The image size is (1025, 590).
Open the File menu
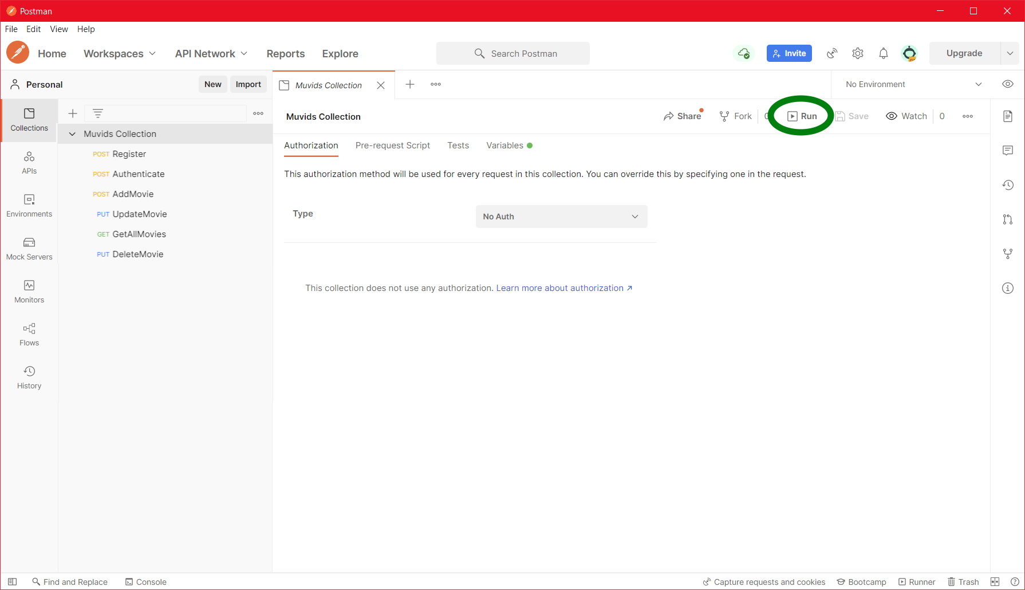(11, 29)
